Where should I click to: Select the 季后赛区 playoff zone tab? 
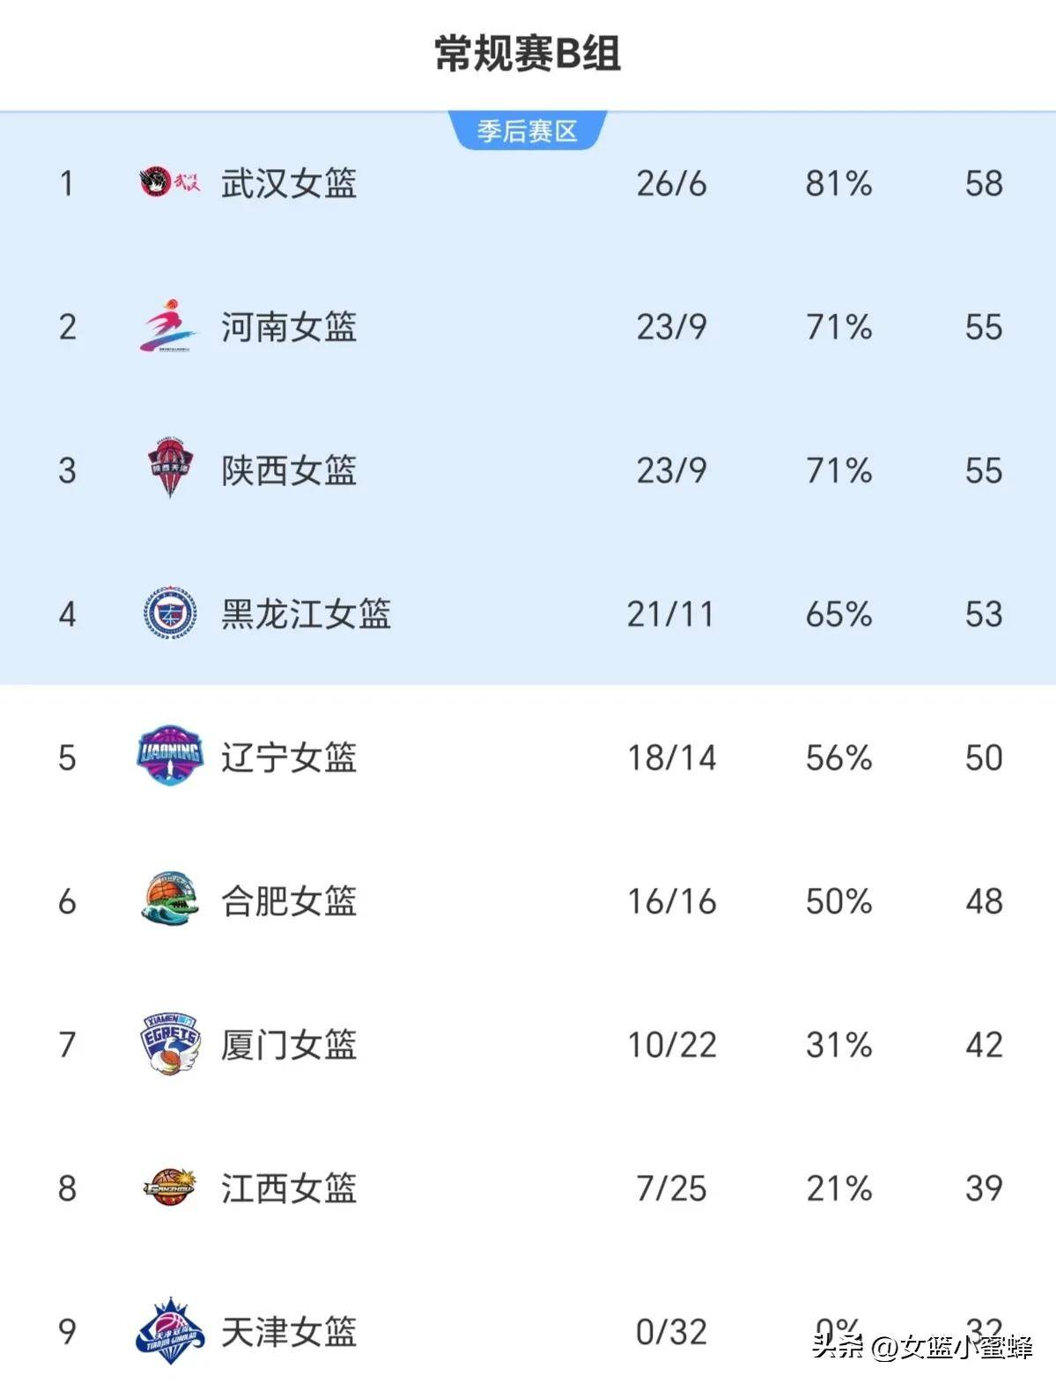pos(528,131)
